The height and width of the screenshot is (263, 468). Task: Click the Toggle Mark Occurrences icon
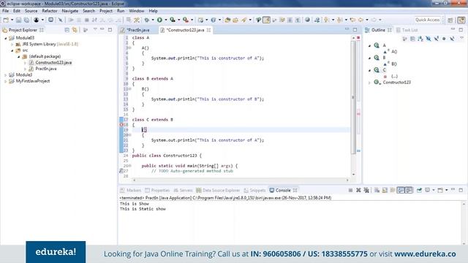(x=266, y=20)
